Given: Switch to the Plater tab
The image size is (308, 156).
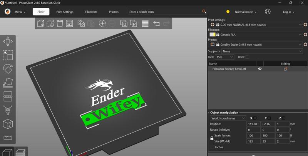Looking at the screenshot, I should coord(41,12).
